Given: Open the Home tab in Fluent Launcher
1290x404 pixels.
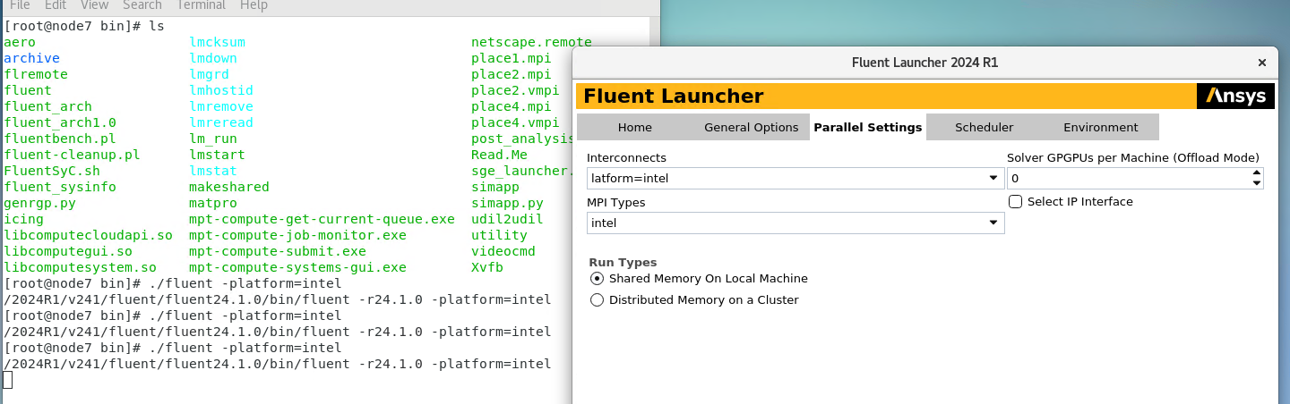Looking at the screenshot, I should point(635,127).
